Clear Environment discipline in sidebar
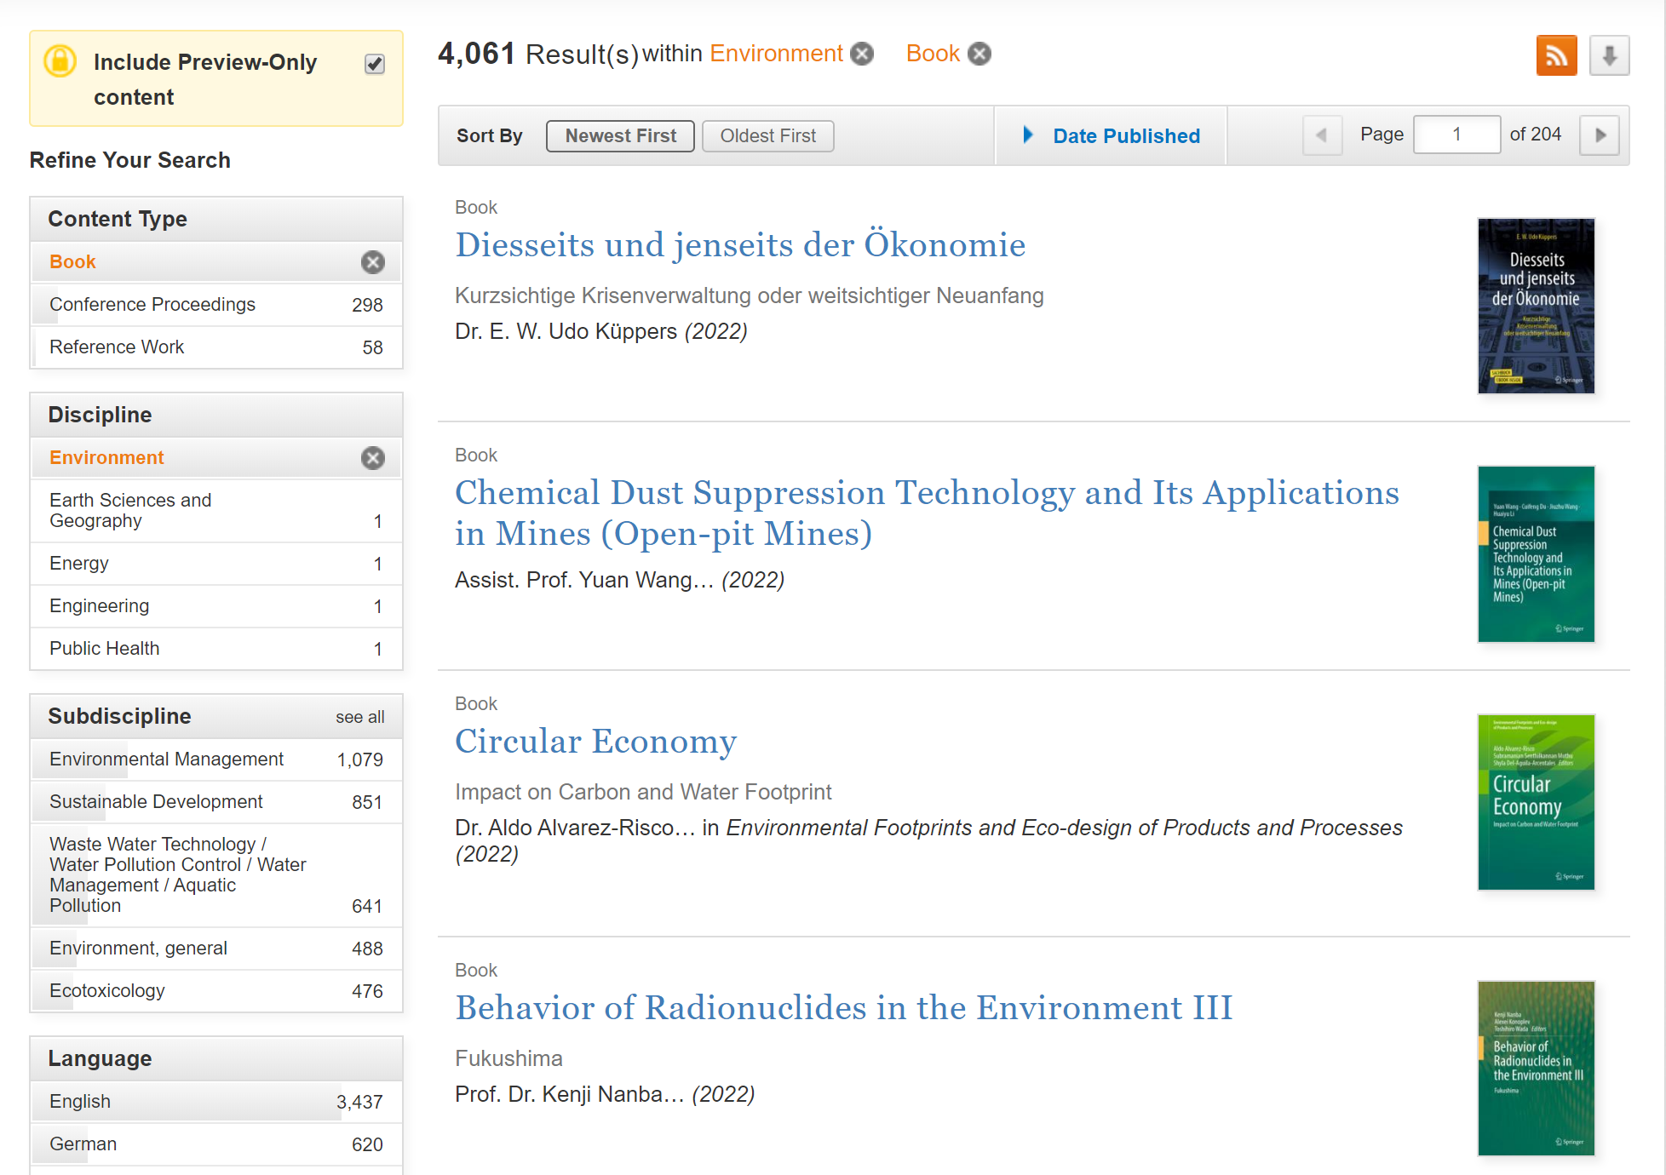Image resolution: width=1666 pixels, height=1175 pixels. 372,458
